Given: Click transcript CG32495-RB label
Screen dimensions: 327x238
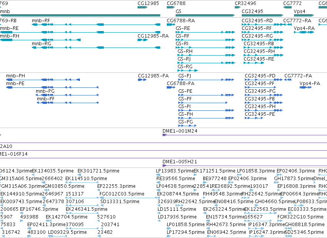Looking at the screenshot, I should [x=259, y=44].
